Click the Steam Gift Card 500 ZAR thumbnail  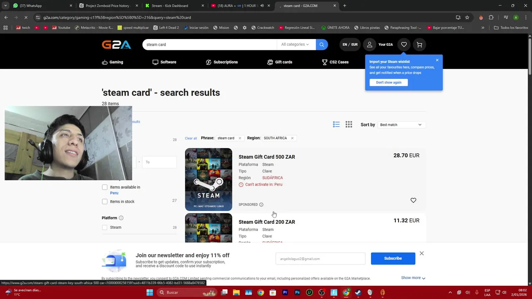(x=209, y=179)
